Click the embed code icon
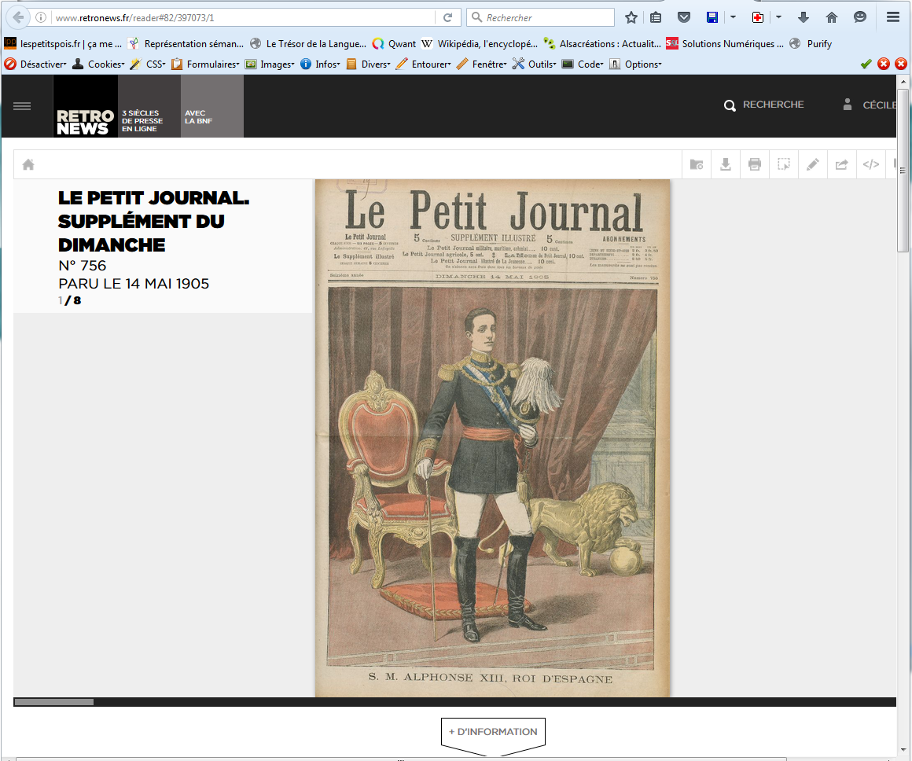The width and height of the screenshot is (912, 761). click(x=870, y=164)
